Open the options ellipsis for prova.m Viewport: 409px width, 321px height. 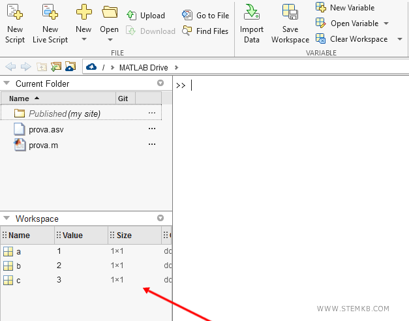(152, 145)
